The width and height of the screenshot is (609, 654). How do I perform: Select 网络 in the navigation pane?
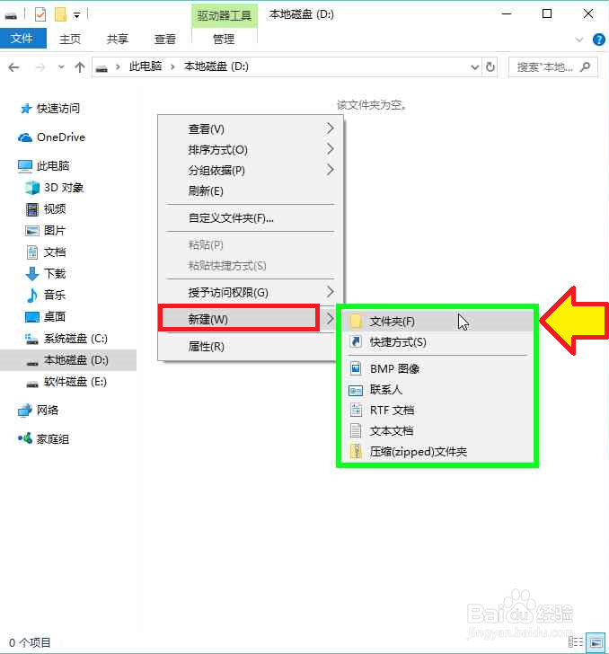47,411
